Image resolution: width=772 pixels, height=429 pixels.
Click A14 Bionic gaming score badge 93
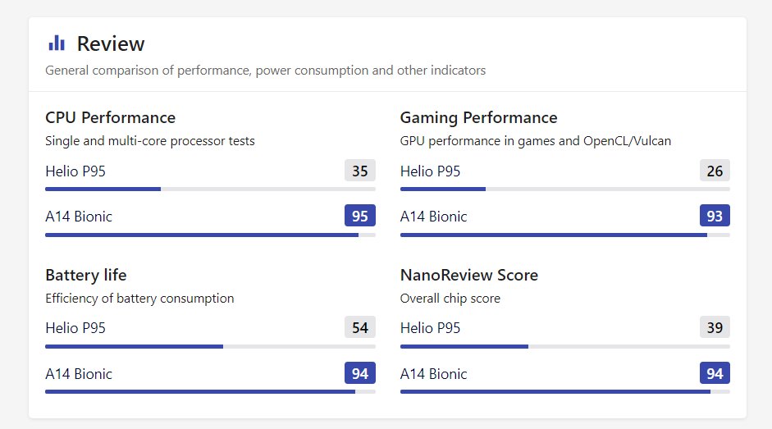(x=715, y=216)
